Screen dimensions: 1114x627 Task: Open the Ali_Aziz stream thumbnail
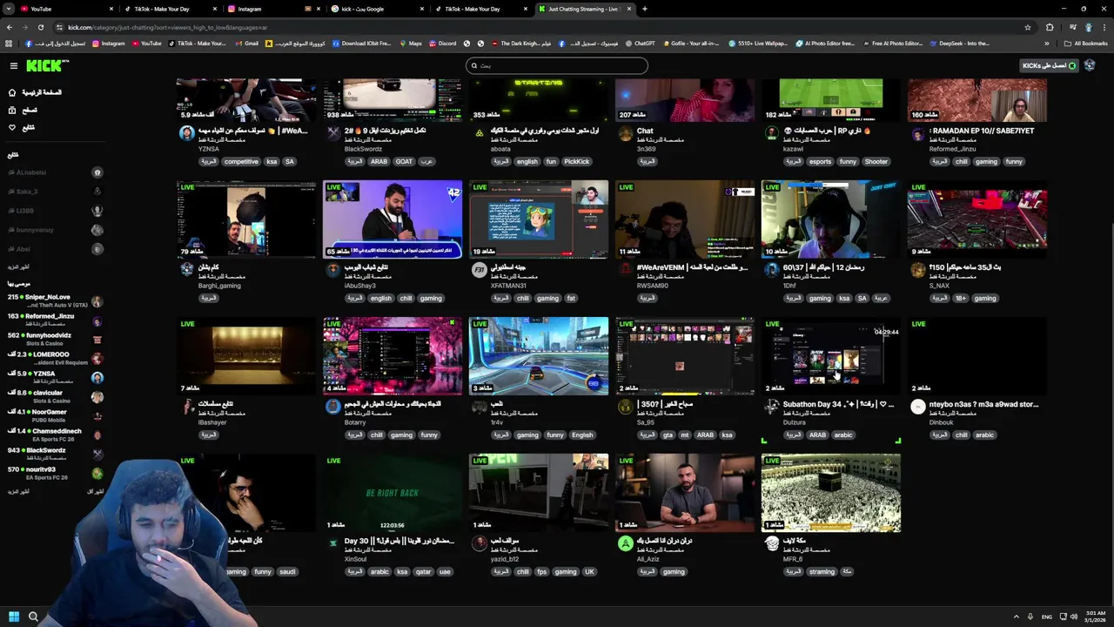[x=685, y=493]
